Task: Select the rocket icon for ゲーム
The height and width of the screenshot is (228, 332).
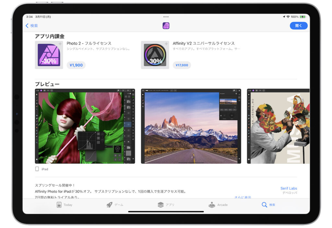Action: pos(110,205)
